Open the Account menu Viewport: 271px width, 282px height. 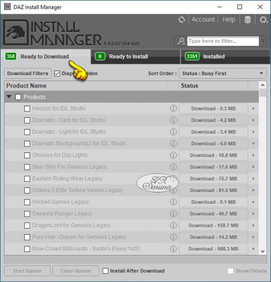pyautogui.click(x=203, y=19)
